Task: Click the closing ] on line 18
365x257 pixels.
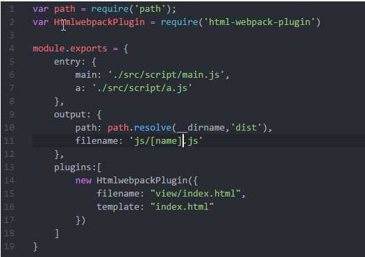Action: (x=57, y=233)
